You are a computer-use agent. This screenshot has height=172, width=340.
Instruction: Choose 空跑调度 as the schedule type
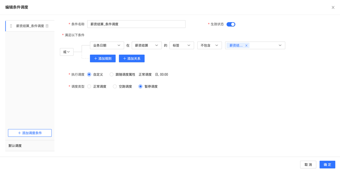[115, 87]
